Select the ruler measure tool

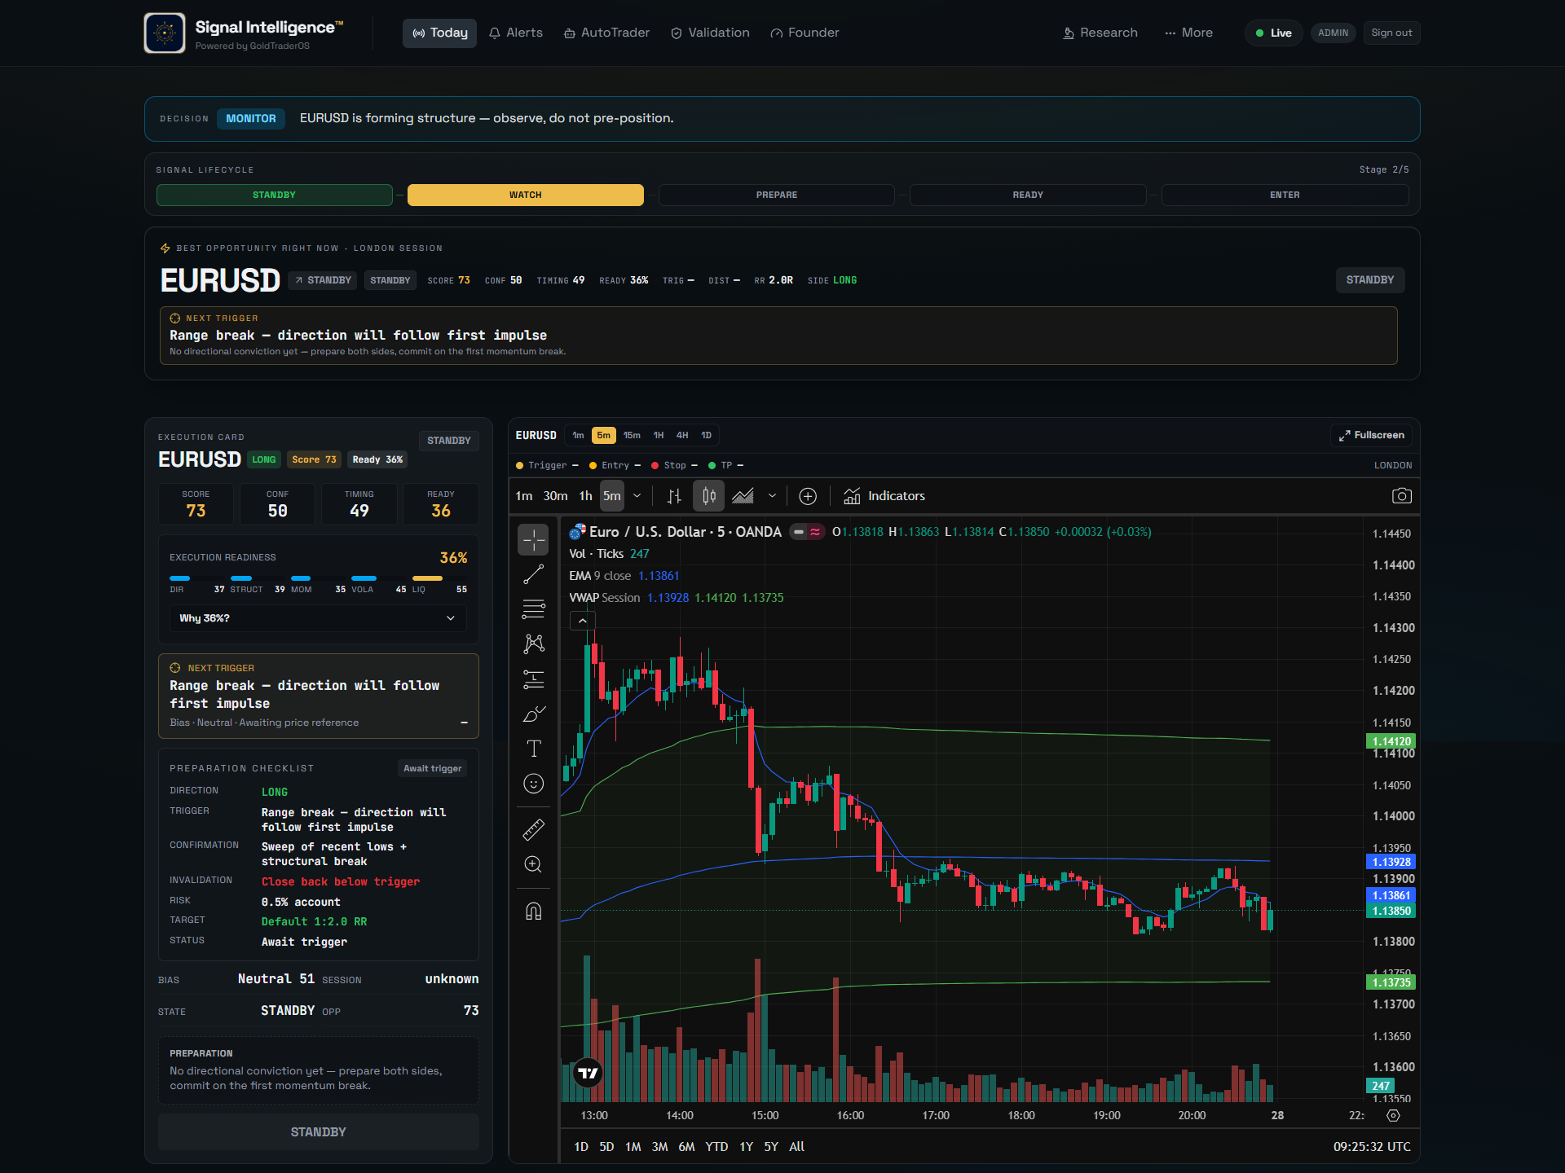pos(534,830)
